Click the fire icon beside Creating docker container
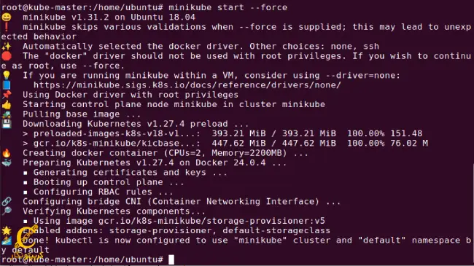 point(7,153)
